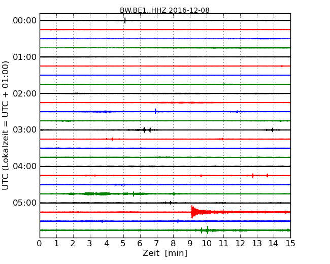Click the 05:00 time label

click(x=25, y=203)
